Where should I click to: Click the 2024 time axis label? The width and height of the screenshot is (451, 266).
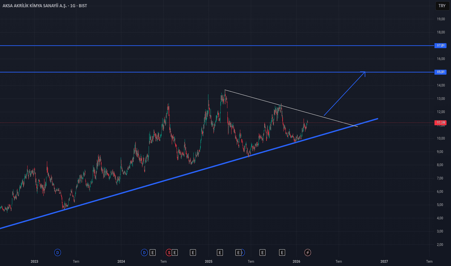[121, 261]
